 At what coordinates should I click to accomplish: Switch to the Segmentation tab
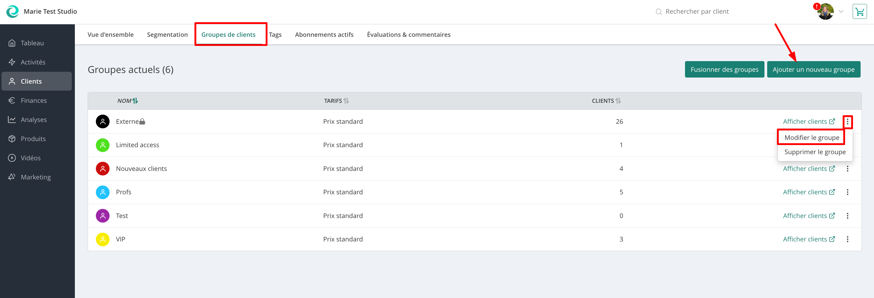pyautogui.click(x=167, y=35)
